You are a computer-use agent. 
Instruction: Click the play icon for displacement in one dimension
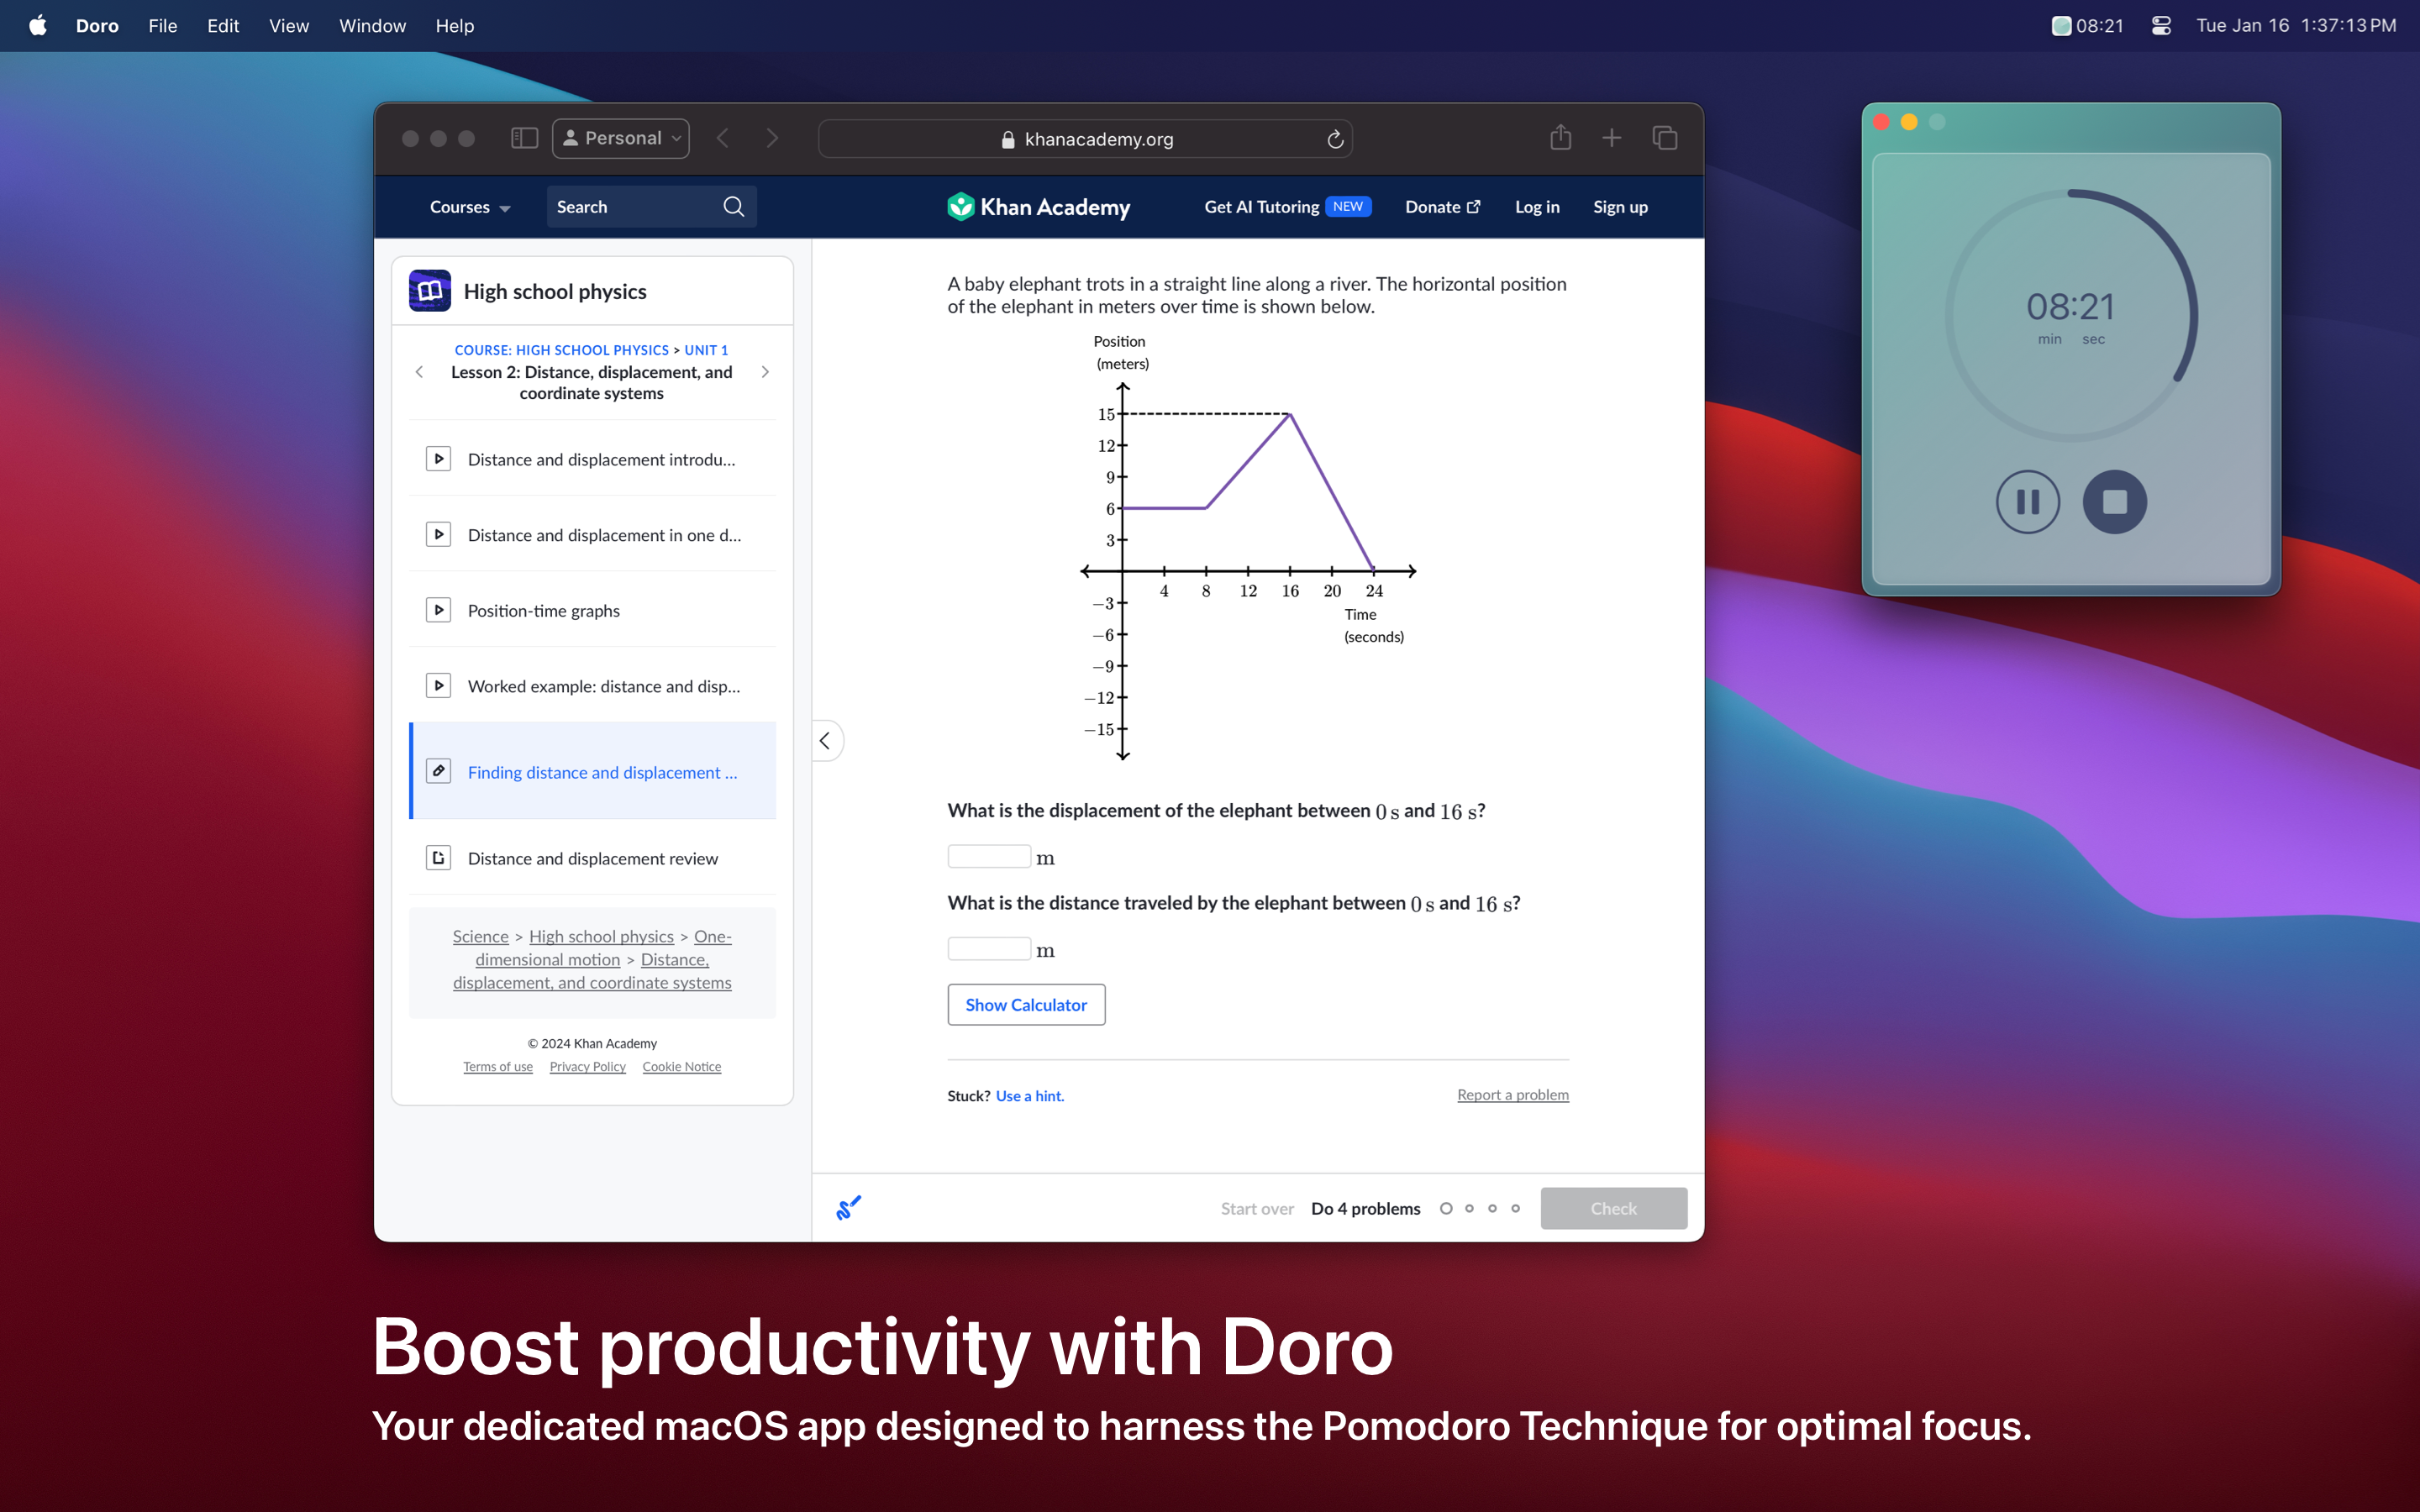point(438,535)
